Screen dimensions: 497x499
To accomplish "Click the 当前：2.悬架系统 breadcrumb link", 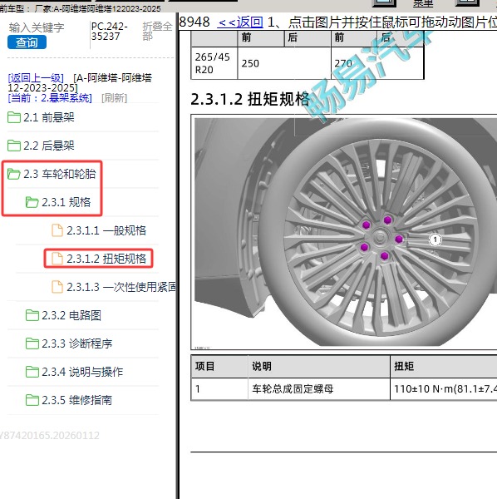I will (x=50, y=97).
